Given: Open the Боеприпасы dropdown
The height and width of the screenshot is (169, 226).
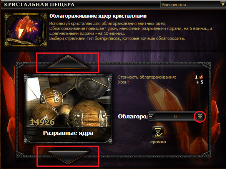Looking at the screenshot, I should coord(193,5).
